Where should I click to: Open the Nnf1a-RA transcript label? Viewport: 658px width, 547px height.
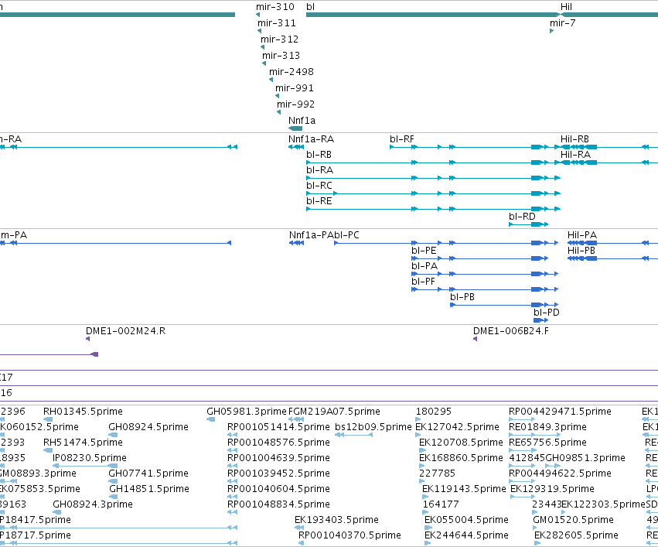coord(312,139)
